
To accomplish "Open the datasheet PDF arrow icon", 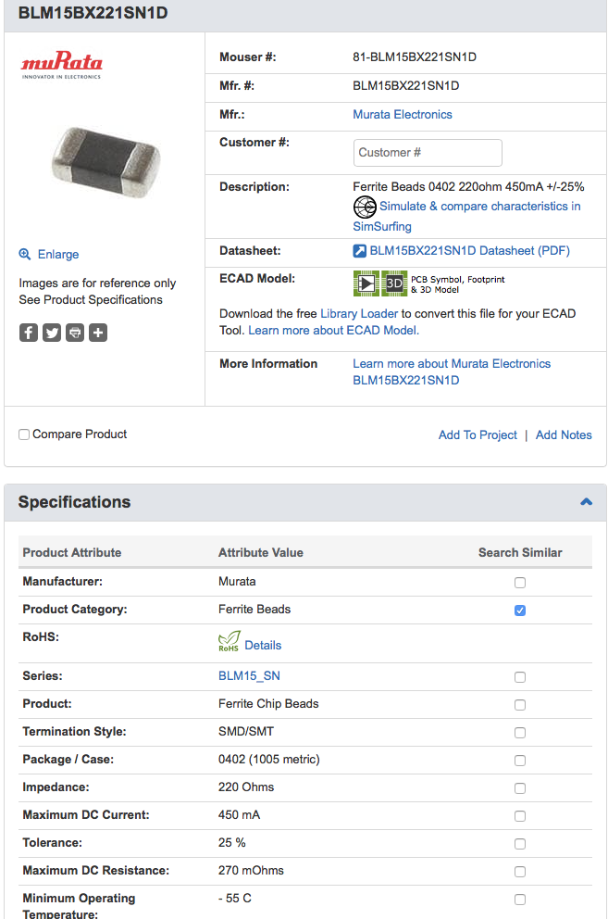I will pyautogui.click(x=360, y=251).
